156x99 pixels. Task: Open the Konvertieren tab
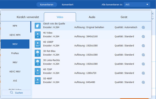tap(47, 5)
